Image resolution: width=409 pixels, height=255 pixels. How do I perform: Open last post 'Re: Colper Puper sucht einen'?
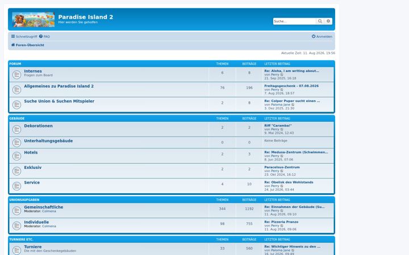coord(292,101)
